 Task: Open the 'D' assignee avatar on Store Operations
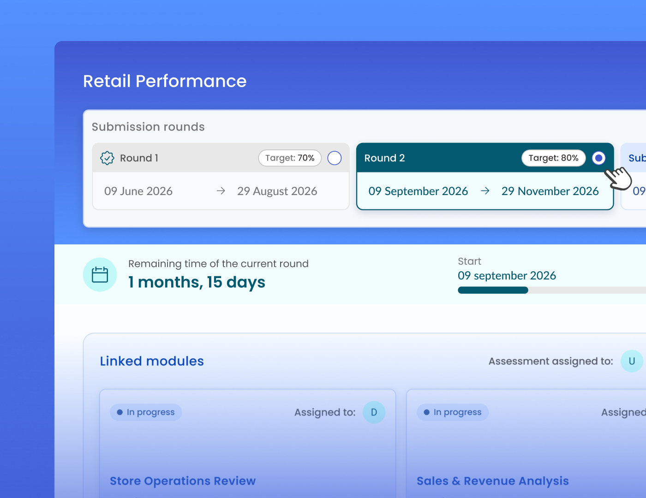click(x=374, y=412)
